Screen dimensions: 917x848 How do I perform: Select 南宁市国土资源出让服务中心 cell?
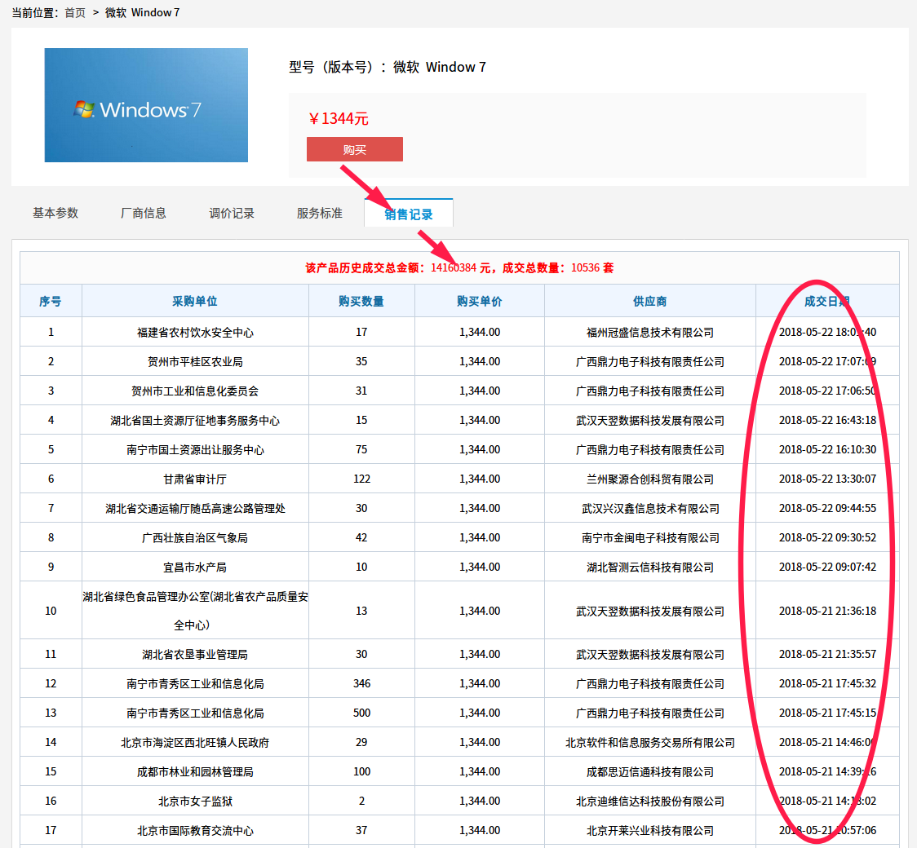(195, 450)
